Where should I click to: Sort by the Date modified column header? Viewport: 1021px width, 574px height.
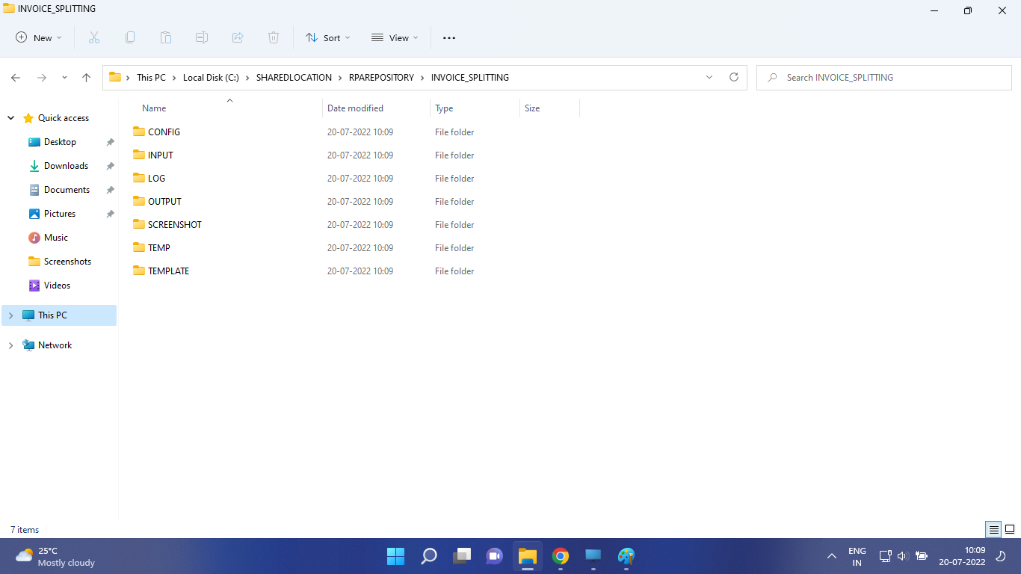[x=355, y=108]
